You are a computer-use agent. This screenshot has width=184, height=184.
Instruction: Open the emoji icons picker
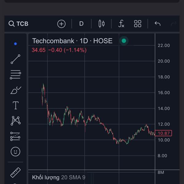coord(15,151)
